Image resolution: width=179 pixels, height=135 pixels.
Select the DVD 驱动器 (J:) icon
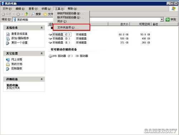tap(50, 56)
